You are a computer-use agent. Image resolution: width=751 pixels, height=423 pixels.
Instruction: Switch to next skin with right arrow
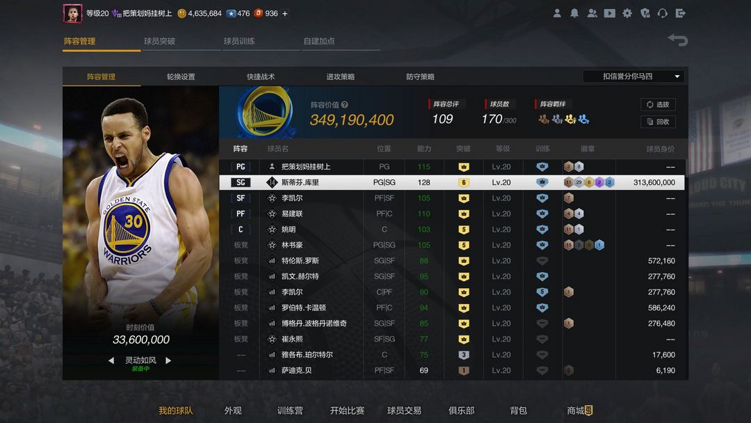168,360
